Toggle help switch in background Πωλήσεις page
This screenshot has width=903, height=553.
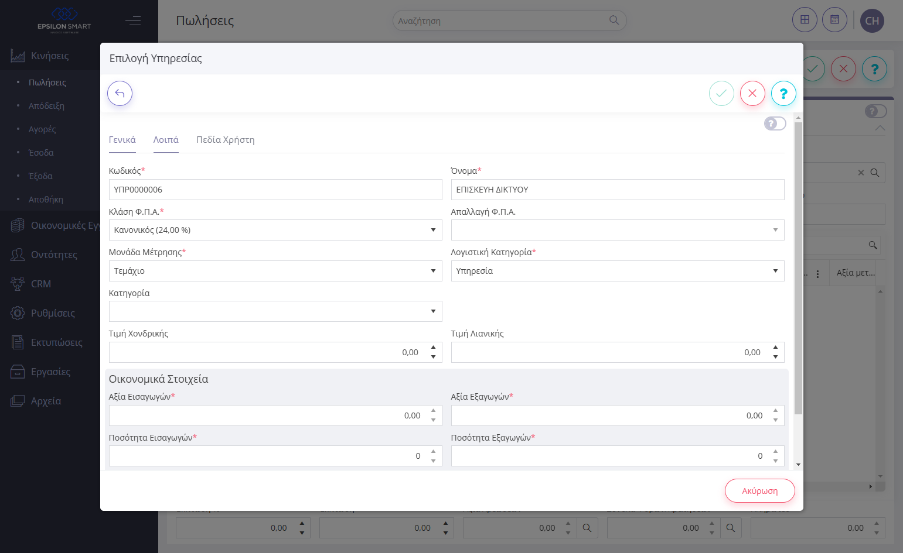[x=876, y=111]
